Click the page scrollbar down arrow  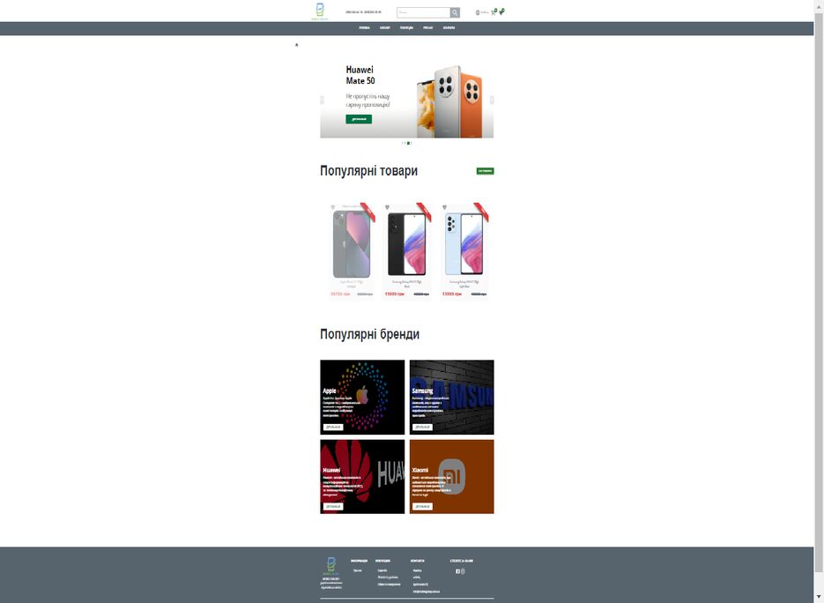tap(819, 597)
